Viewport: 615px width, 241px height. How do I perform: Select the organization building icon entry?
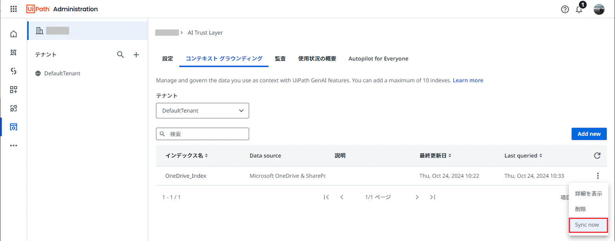coord(88,31)
